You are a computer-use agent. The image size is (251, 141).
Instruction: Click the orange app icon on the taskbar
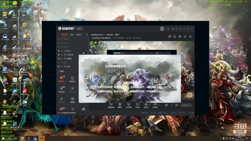(x=22, y=138)
